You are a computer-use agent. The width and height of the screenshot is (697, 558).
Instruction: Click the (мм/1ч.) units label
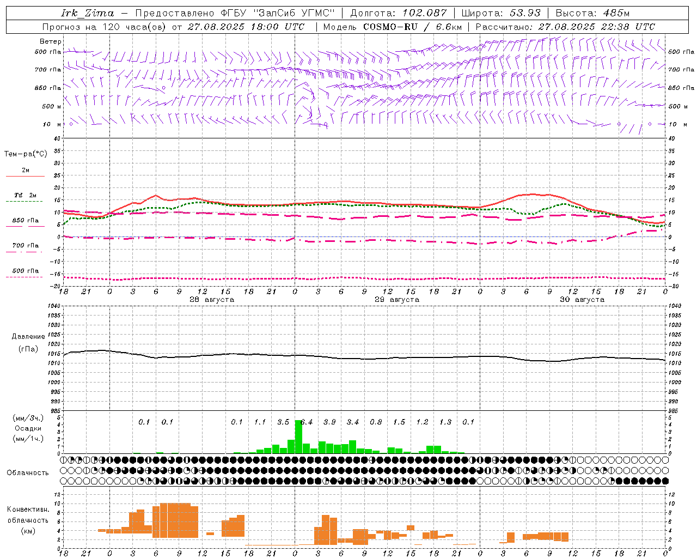coord(28,439)
